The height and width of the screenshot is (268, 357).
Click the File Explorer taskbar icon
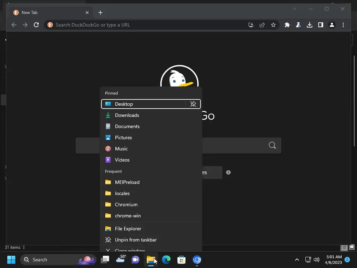(x=151, y=260)
